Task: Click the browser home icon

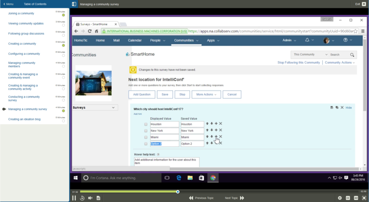Action: [x=96, y=31]
